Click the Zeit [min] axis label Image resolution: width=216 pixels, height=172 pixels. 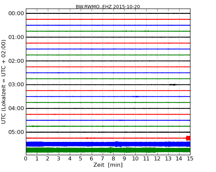pos(108,165)
